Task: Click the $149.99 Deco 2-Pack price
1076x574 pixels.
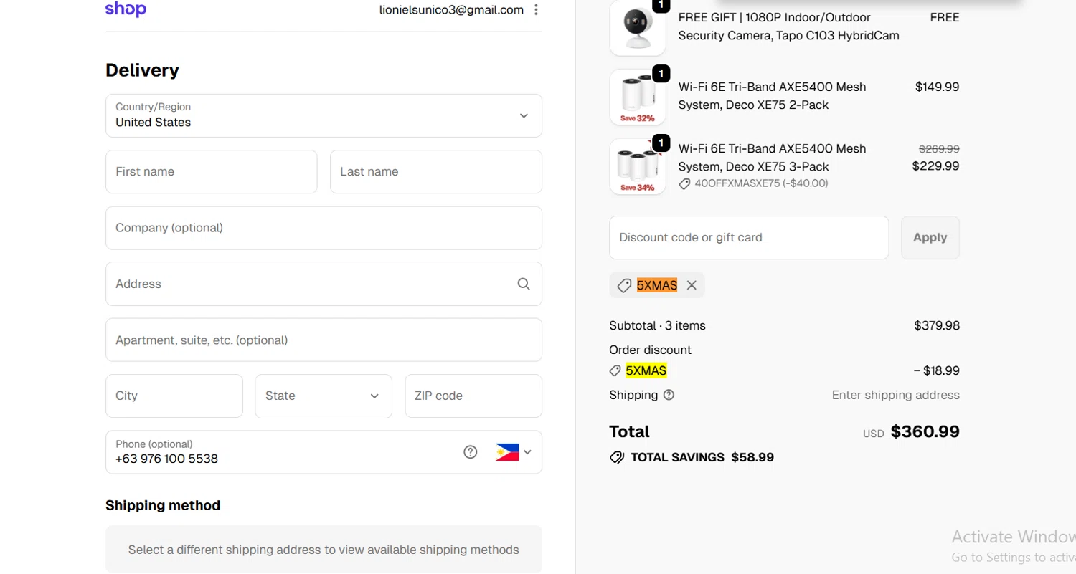Action: click(937, 87)
